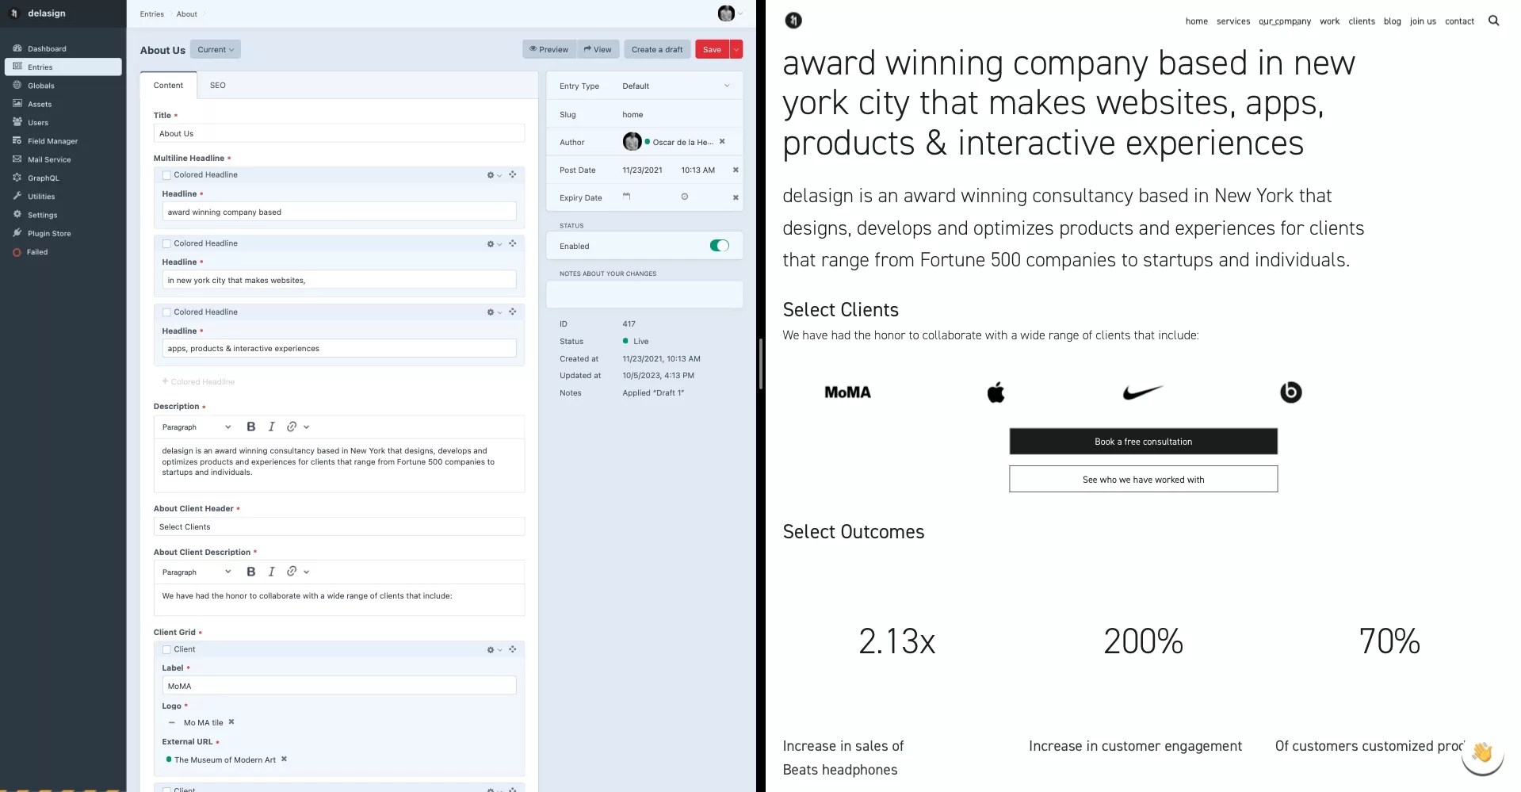This screenshot has width=1521, height=792.
Task: Click the Entries breadcrumb link
Action: tap(151, 14)
